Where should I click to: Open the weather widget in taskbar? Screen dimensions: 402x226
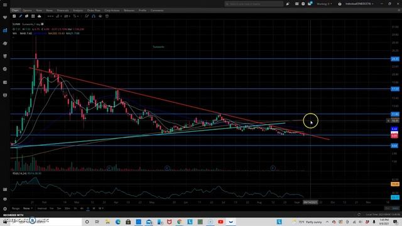tap(307, 222)
